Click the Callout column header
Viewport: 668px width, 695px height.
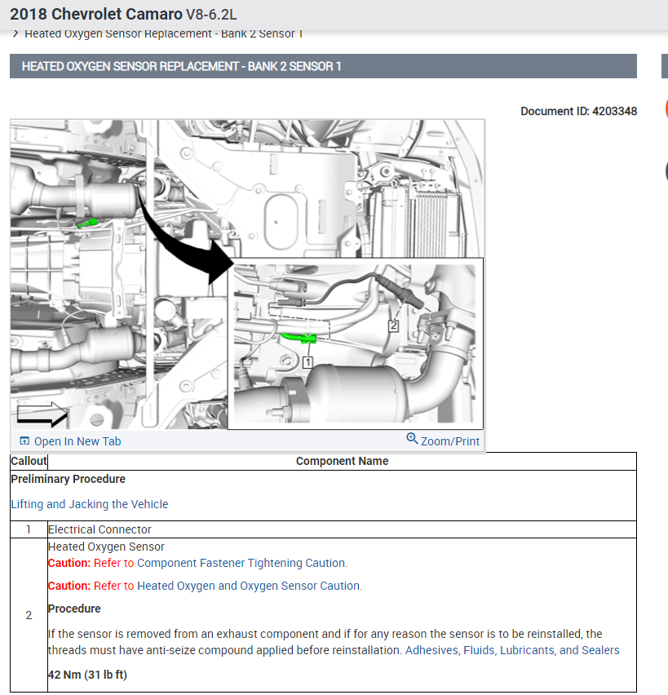[29, 462]
